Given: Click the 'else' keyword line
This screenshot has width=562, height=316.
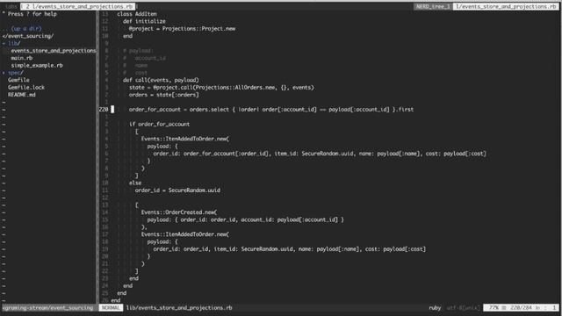Looking at the screenshot, I should pos(135,183).
